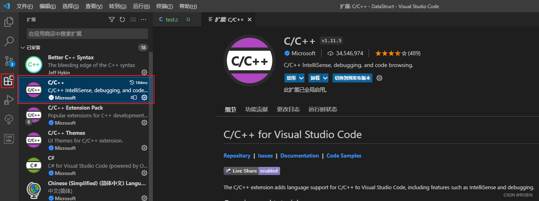
Task: Click the 禁用 button
Action: 291,78
